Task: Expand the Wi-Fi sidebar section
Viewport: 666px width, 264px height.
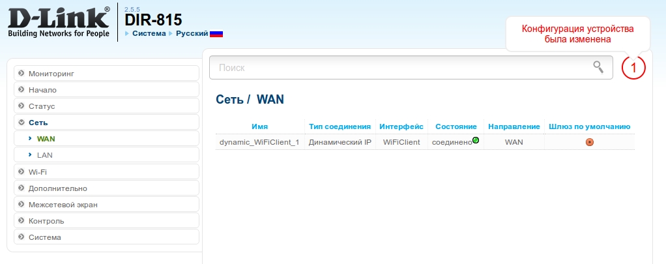Action: (38, 172)
